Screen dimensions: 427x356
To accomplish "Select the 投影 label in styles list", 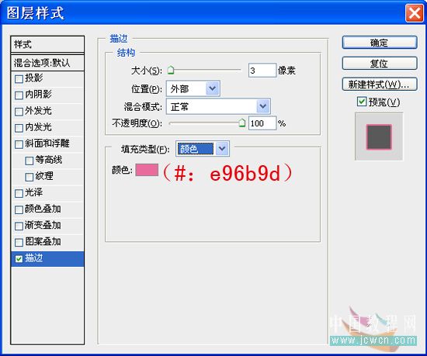I will click(33, 78).
